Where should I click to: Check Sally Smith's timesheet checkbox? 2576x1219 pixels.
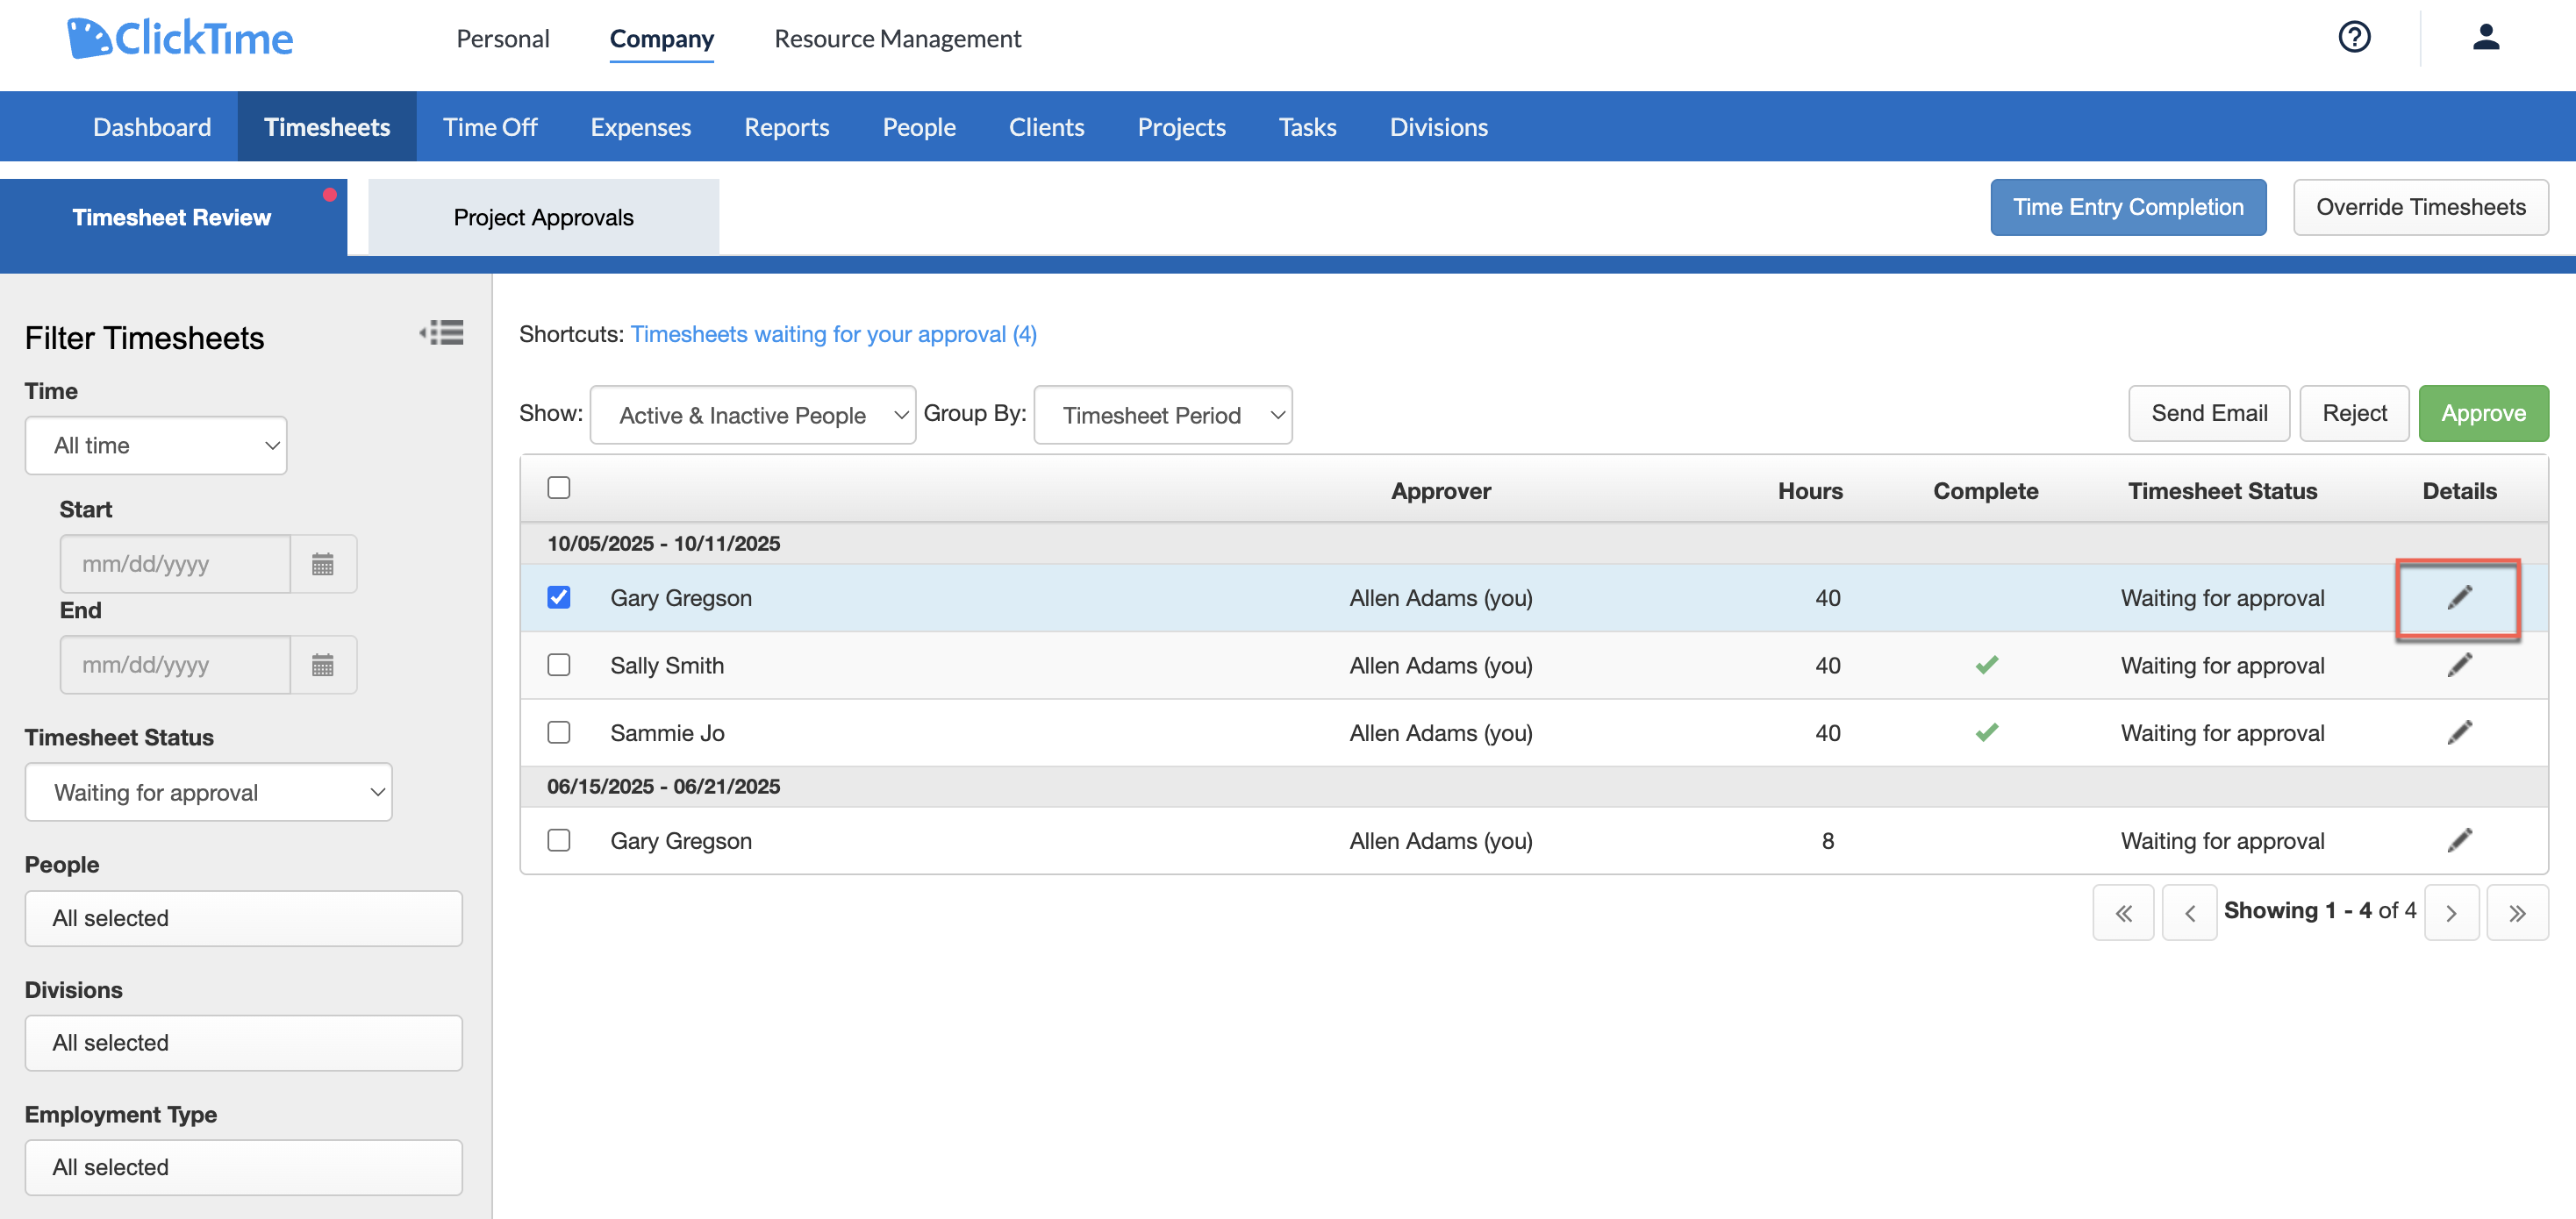tap(559, 665)
